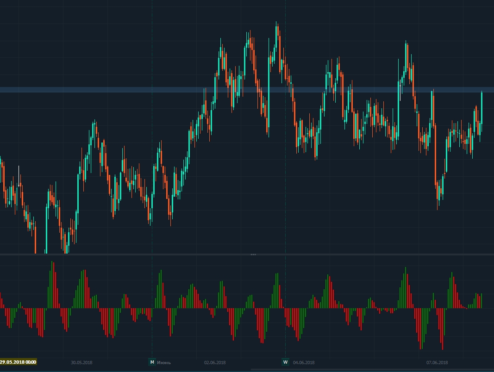
Task: Select the 07.06.2018 date label
Action: [437, 362]
